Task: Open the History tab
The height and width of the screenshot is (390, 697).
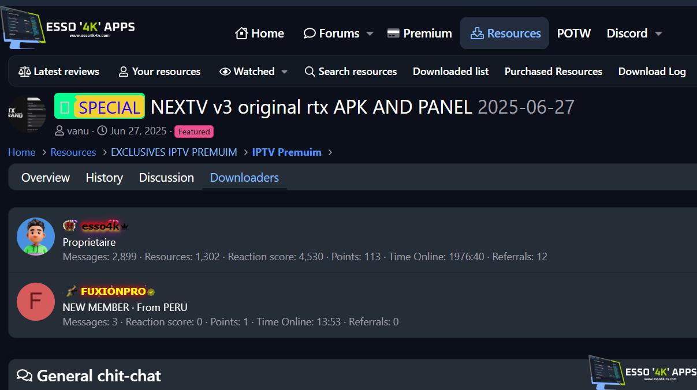Action: point(104,178)
